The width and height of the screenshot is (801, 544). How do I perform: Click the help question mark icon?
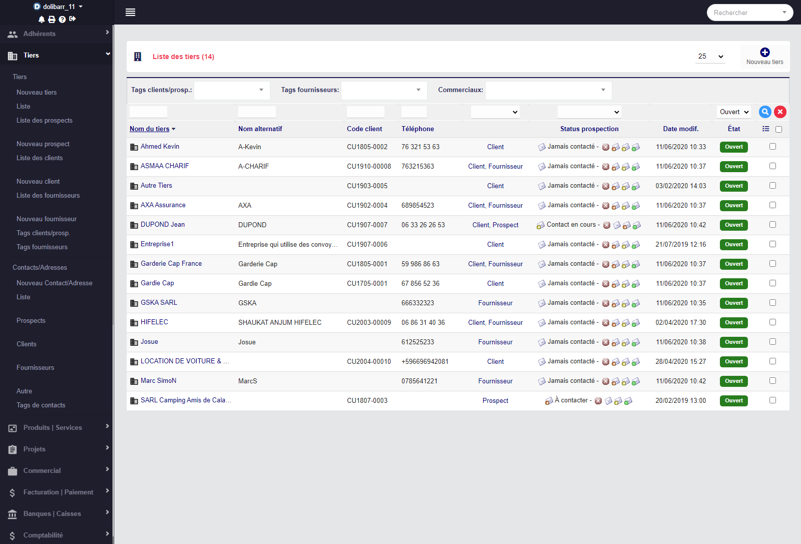tap(62, 20)
